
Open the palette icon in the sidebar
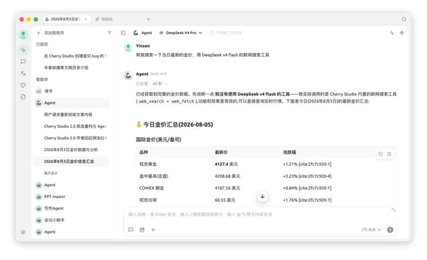click(23, 85)
